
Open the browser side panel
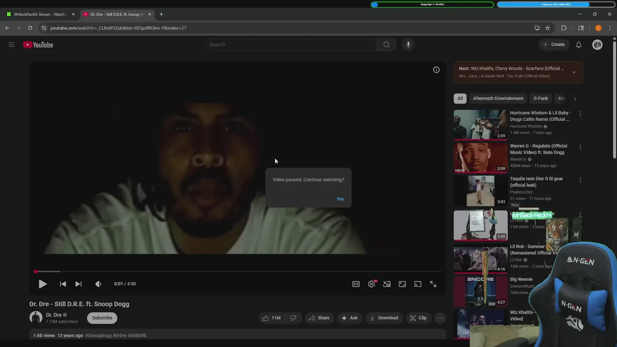pyautogui.click(x=581, y=28)
